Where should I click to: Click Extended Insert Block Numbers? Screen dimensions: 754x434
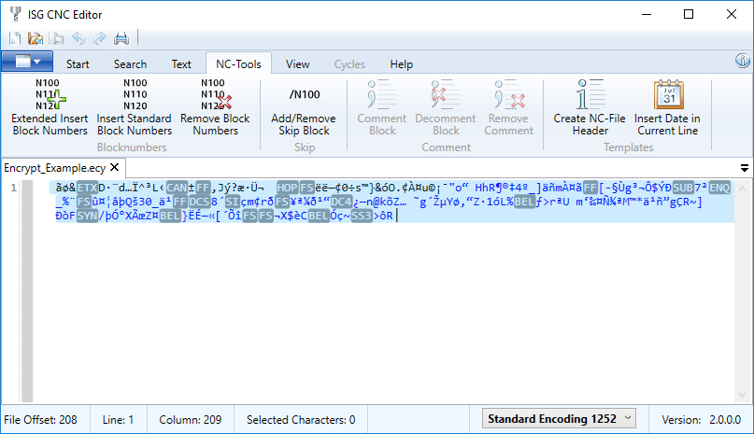pos(50,106)
